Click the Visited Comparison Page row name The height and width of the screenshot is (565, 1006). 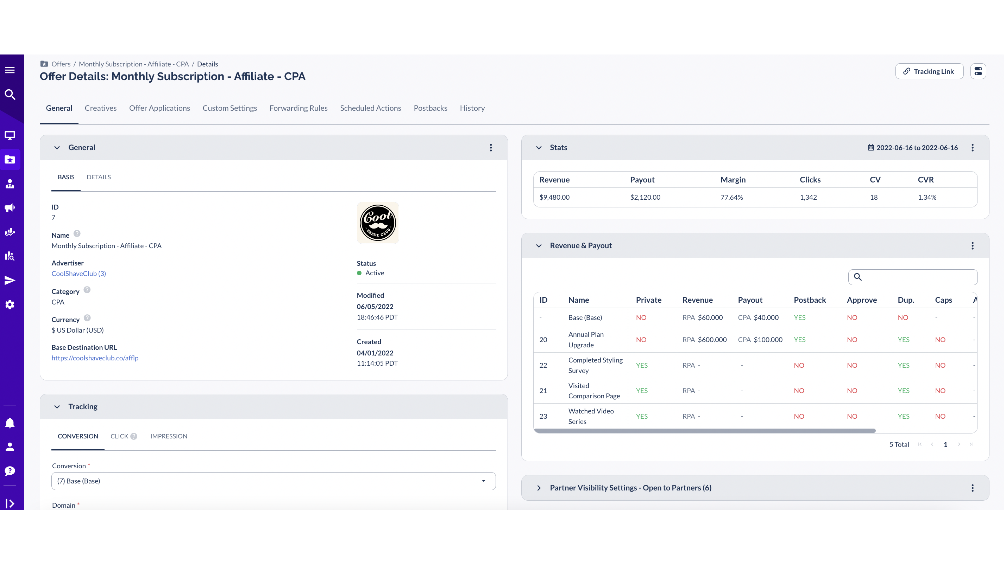[x=594, y=391]
